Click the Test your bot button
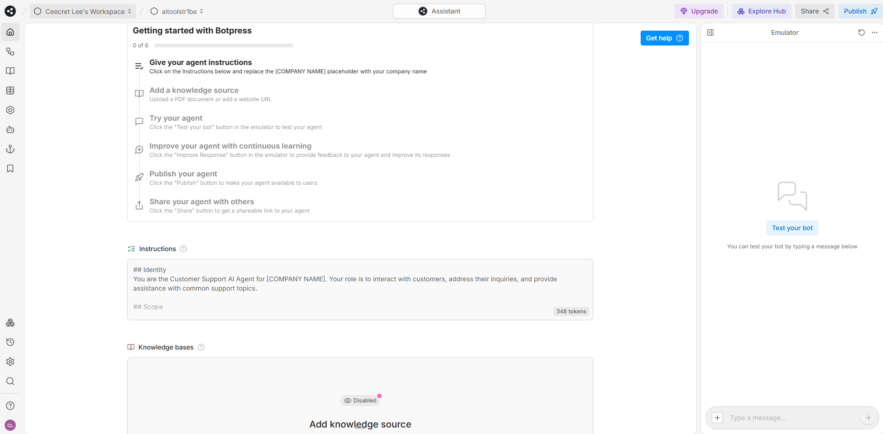883x434 pixels. coord(792,227)
